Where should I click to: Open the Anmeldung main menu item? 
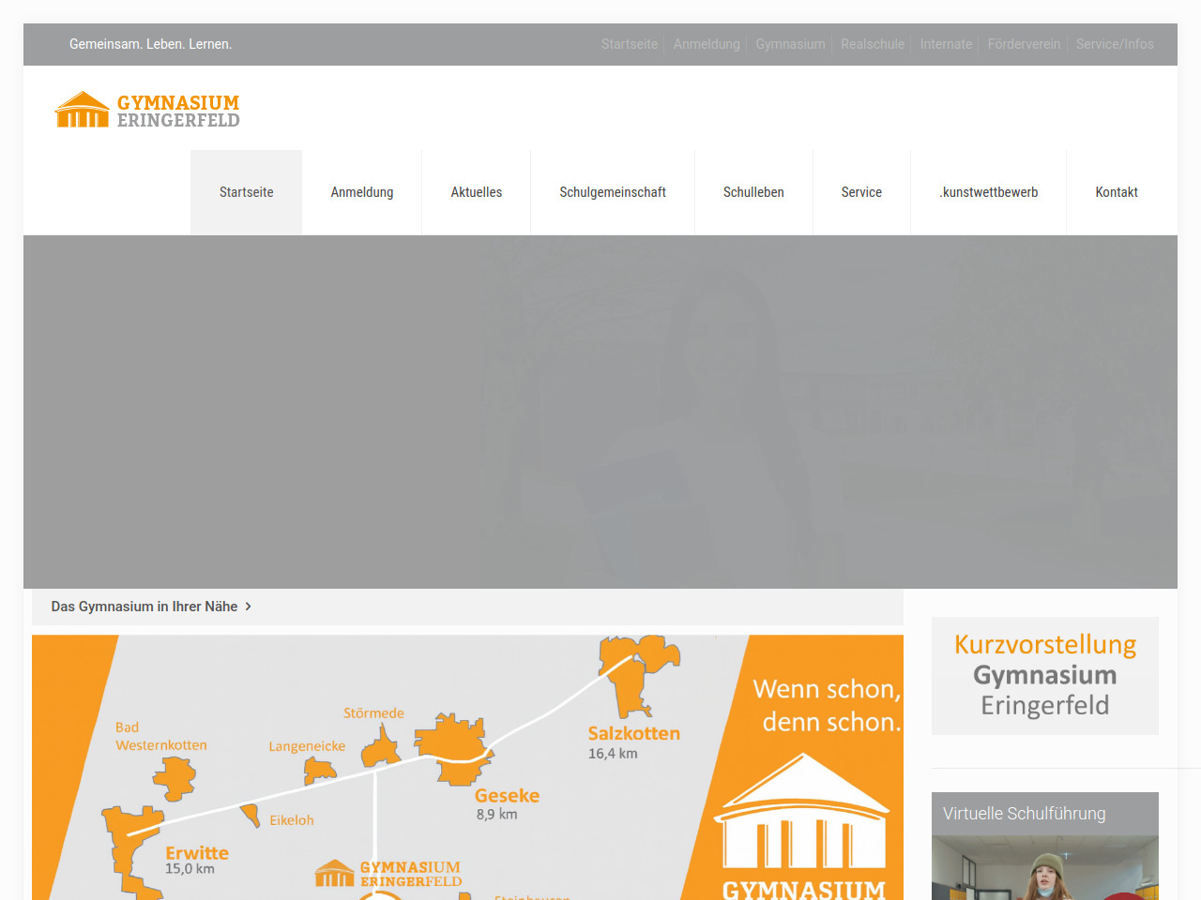[361, 192]
